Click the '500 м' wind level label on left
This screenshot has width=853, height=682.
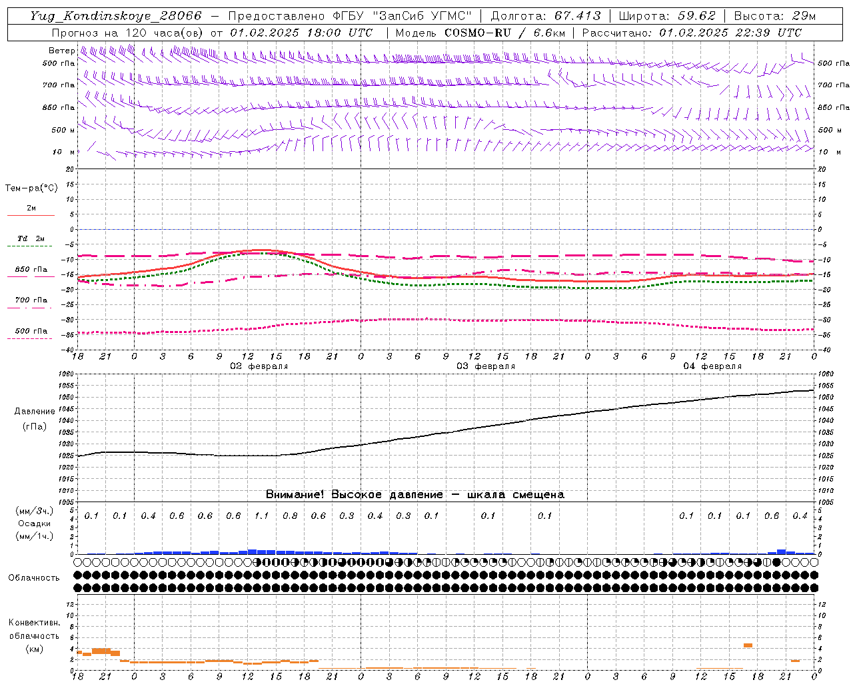point(59,130)
